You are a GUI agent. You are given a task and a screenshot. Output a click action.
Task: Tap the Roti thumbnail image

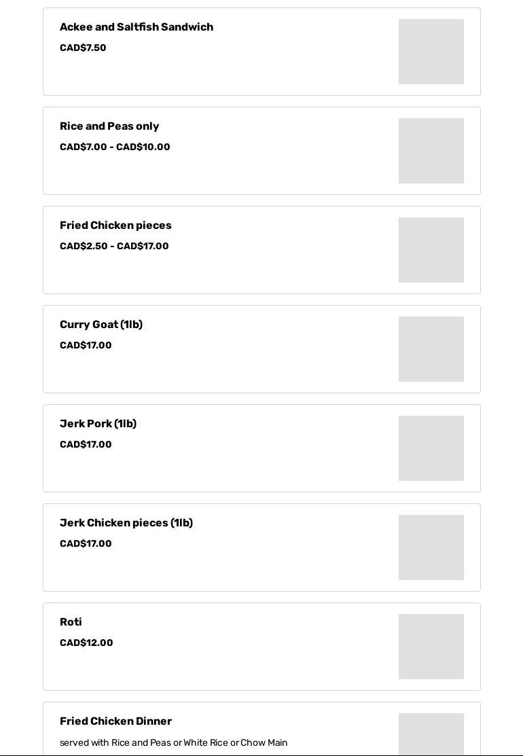click(431, 647)
